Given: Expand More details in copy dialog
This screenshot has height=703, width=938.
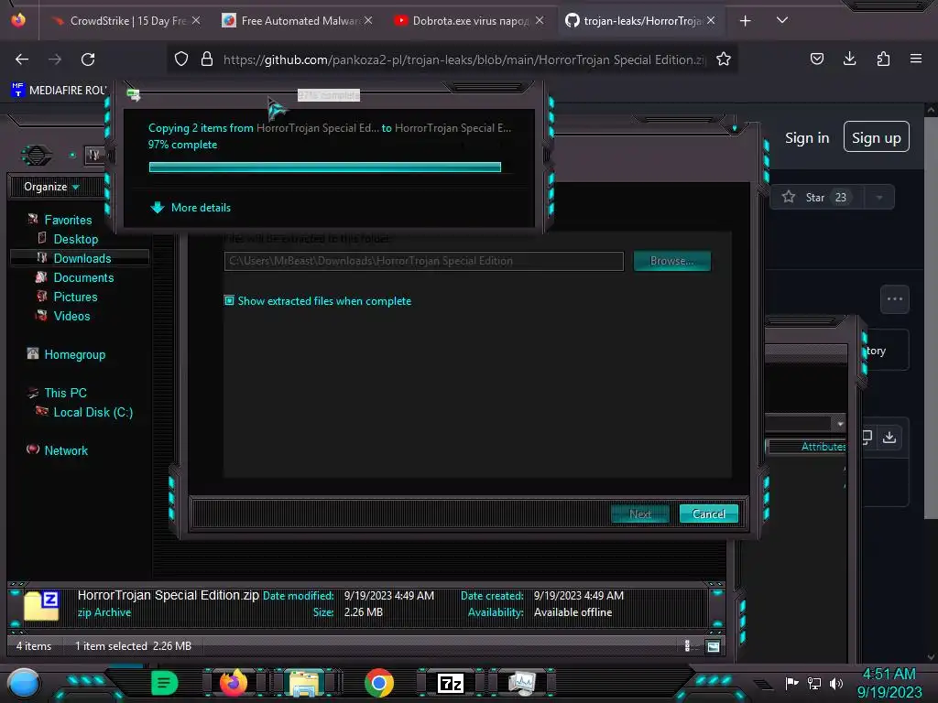Looking at the screenshot, I should point(191,208).
